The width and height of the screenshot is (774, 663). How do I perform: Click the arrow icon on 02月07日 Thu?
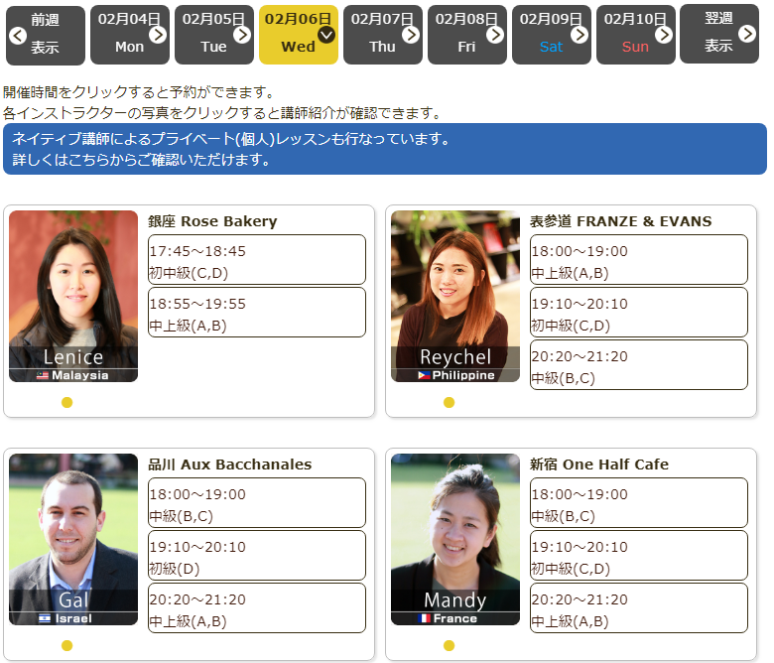tap(411, 36)
